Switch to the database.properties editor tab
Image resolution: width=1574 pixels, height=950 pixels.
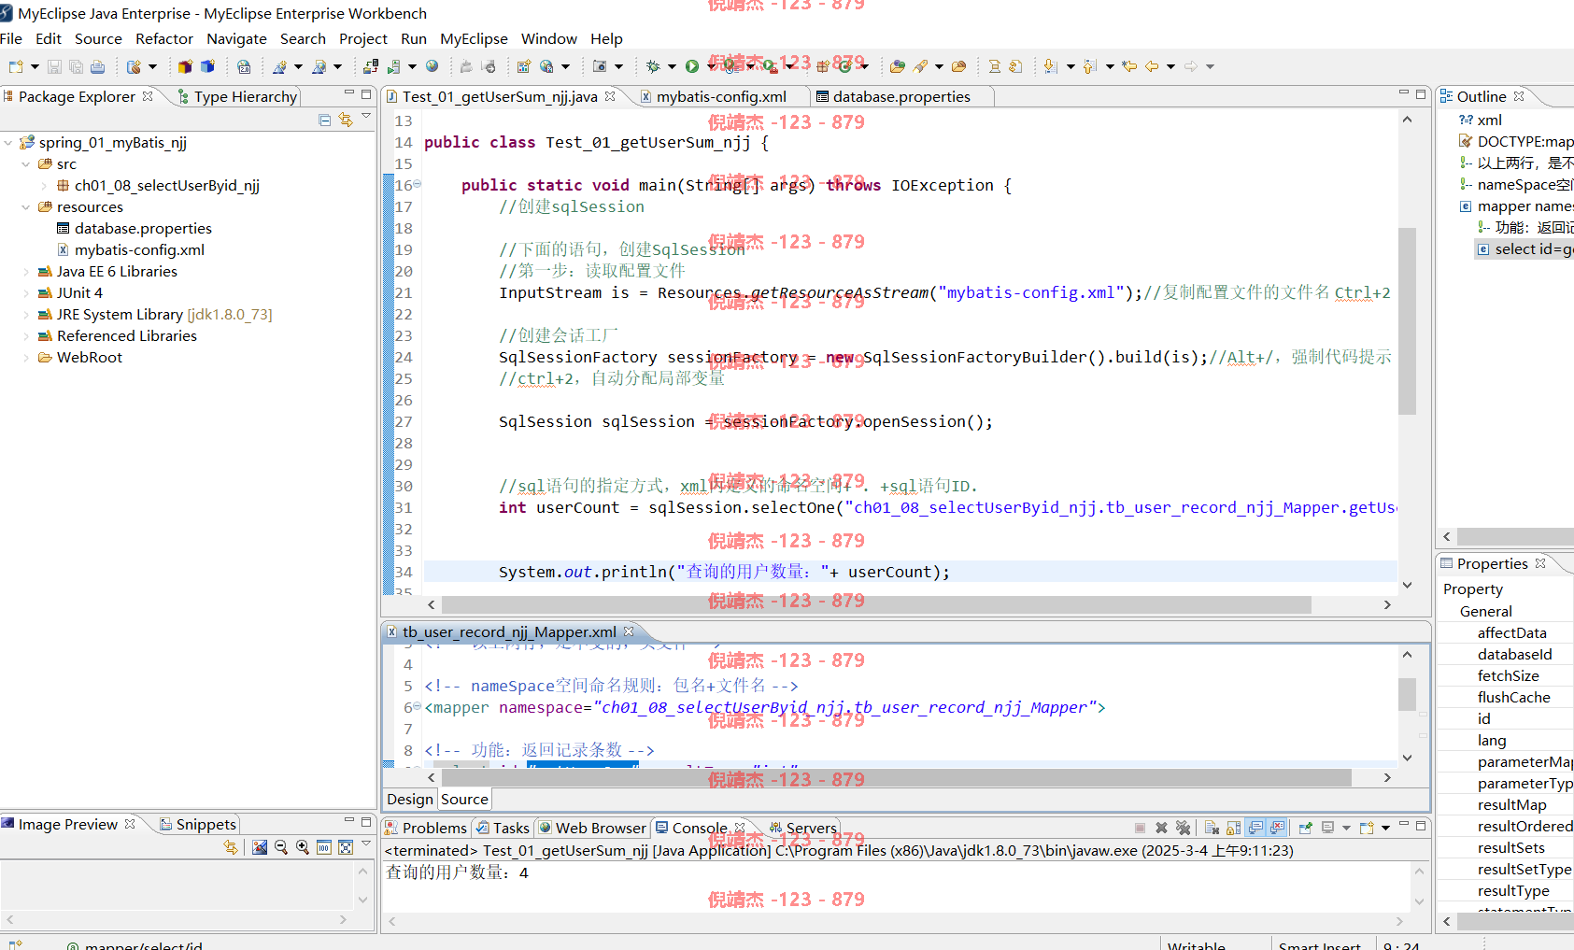[901, 96]
